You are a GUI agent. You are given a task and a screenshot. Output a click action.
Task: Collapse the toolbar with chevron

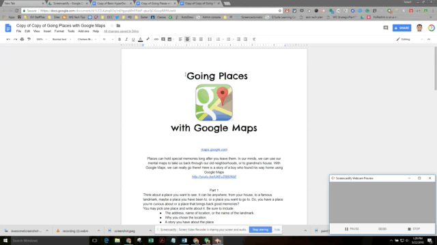pyautogui.click(x=429, y=39)
